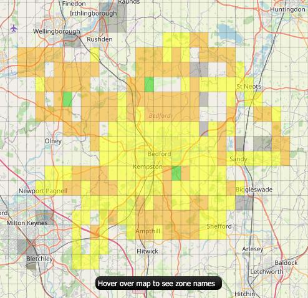Select the Shefford label
The image size is (308, 298).
tap(219, 226)
